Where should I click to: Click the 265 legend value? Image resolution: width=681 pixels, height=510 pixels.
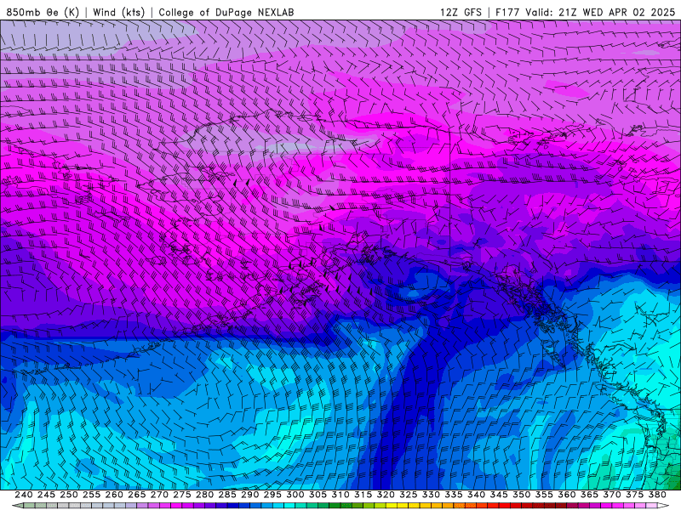click(136, 495)
